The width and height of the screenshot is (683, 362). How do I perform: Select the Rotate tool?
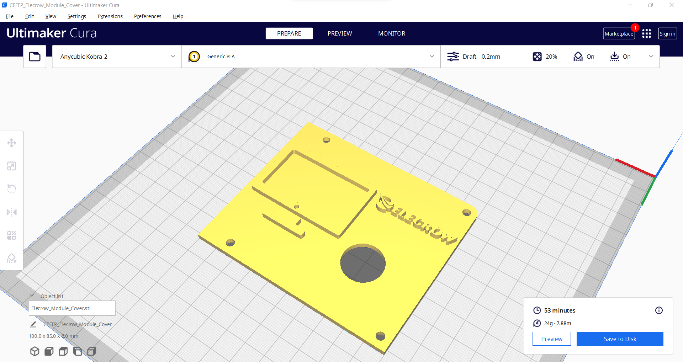coord(12,189)
